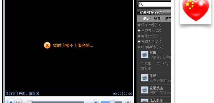Expand the 喜剧天堂(34) category
The width and height of the screenshot is (214, 103).
tap(139, 42)
